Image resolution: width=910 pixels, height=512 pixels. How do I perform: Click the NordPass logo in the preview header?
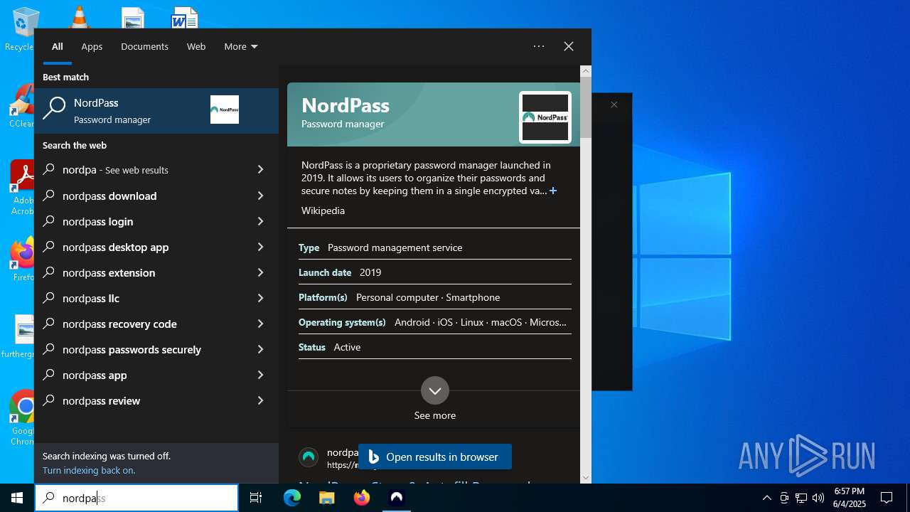545,117
